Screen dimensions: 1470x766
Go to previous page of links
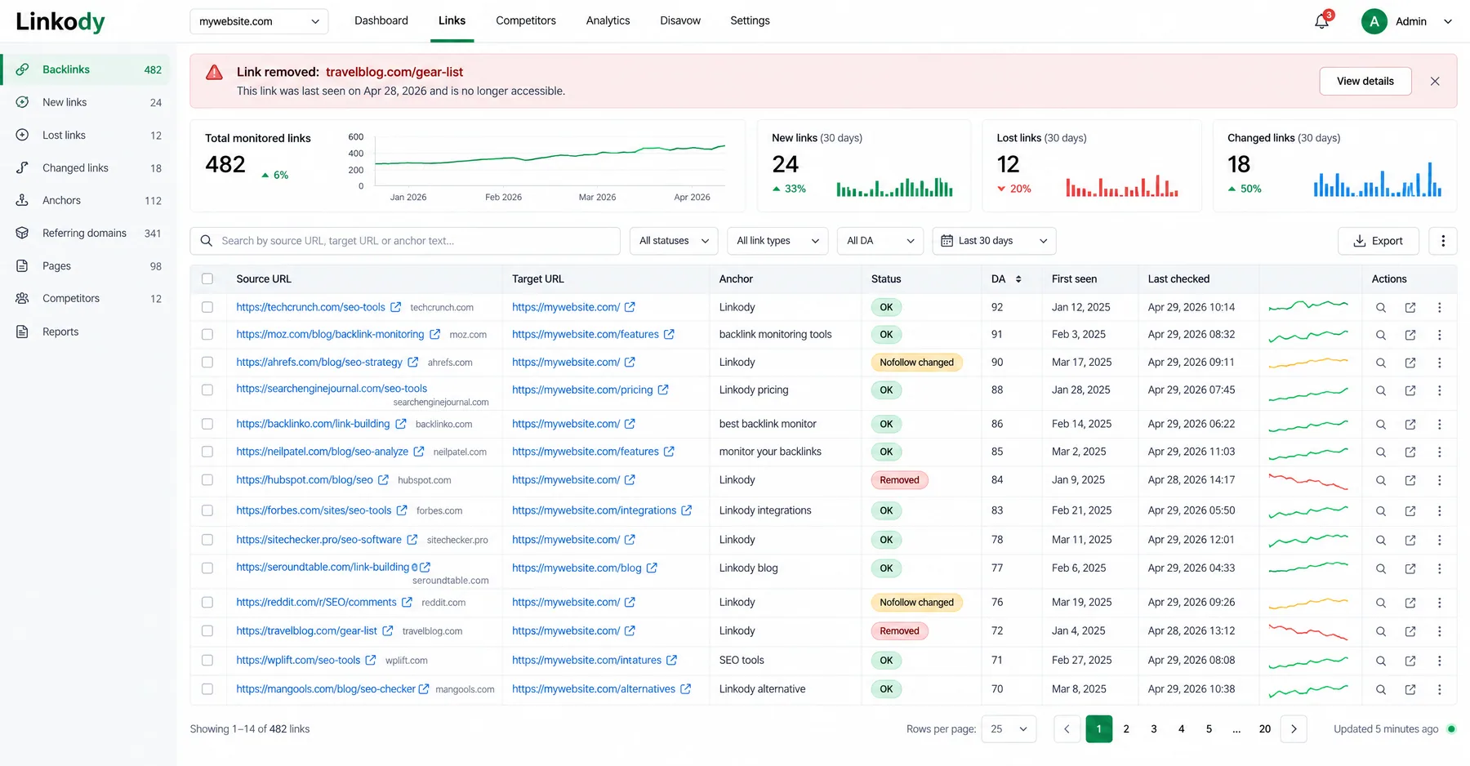(x=1067, y=729)
